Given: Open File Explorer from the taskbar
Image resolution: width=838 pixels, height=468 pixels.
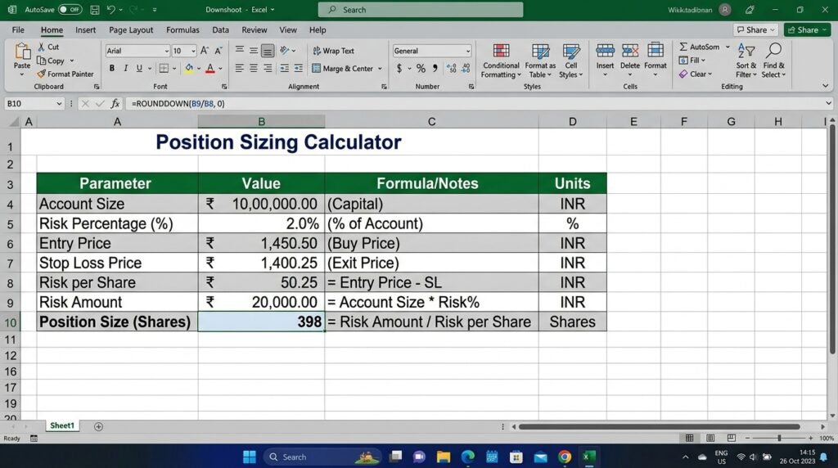Looking at the screenshot, I should tap(443, 457).
